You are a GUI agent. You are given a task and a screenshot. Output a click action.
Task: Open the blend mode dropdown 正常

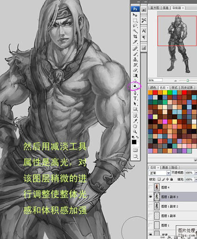(x=160, y=173)
